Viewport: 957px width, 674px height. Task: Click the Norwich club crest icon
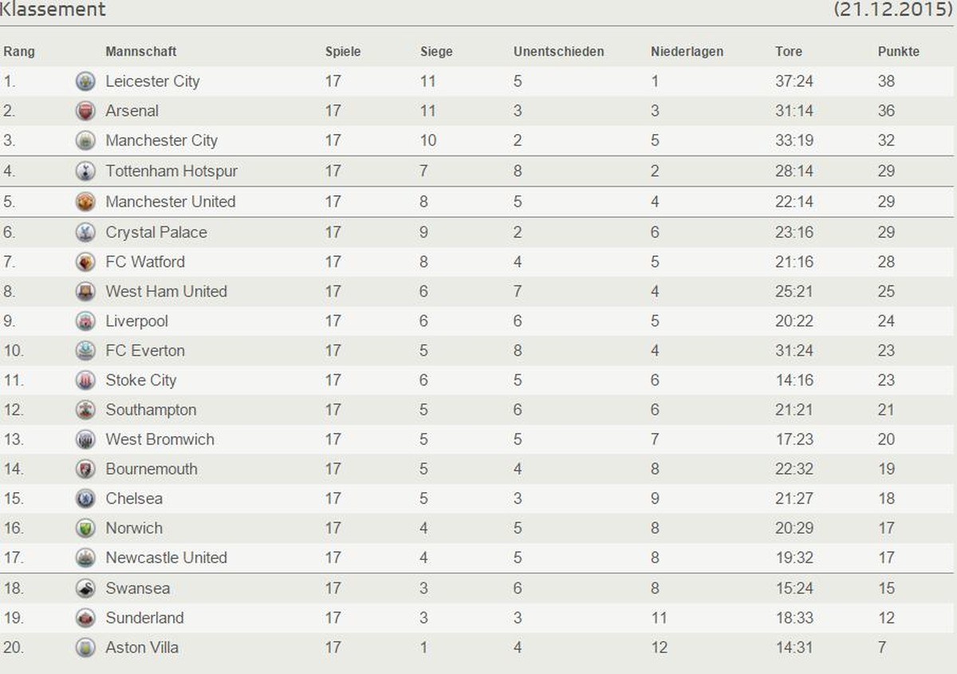click(x=85, y=528)
